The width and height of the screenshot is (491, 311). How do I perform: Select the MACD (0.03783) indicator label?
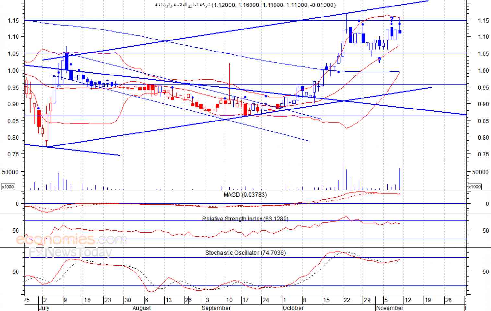point(245,195)
